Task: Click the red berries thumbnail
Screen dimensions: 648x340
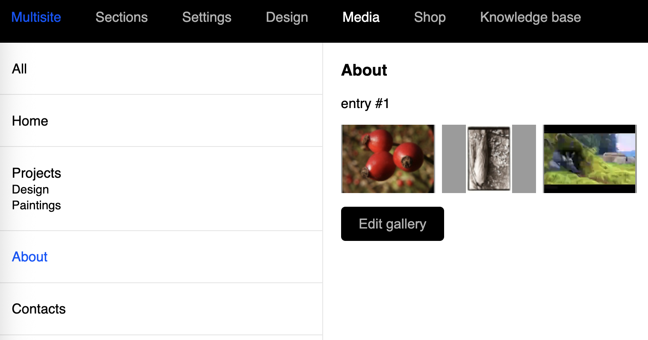Action: [x=388, y=159]
